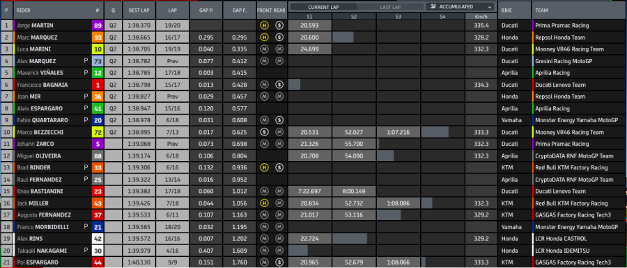Select Luca Marini's front medium tyre icon
Image resolution: width=627 pixels, height=268 pixels.
pos(264,49)
